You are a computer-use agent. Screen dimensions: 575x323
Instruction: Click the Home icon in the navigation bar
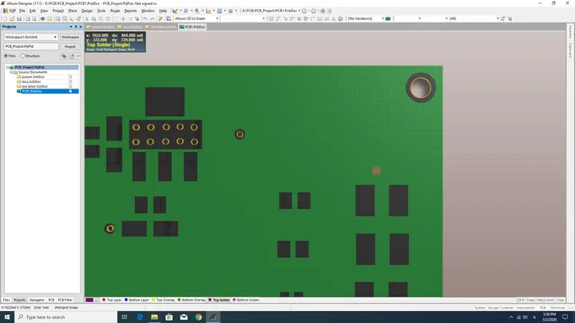coord(323,11)
